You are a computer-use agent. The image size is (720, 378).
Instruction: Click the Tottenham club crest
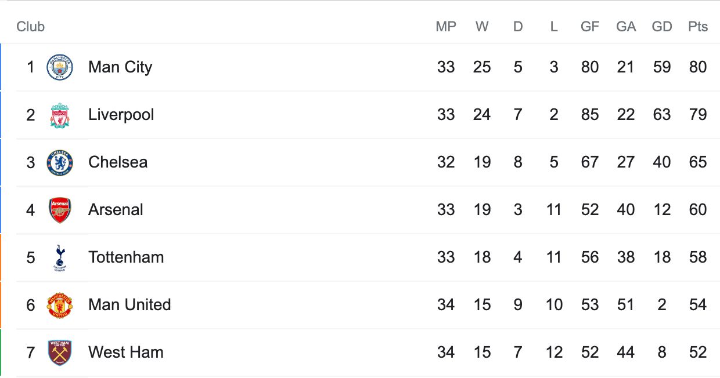point(60,257)
